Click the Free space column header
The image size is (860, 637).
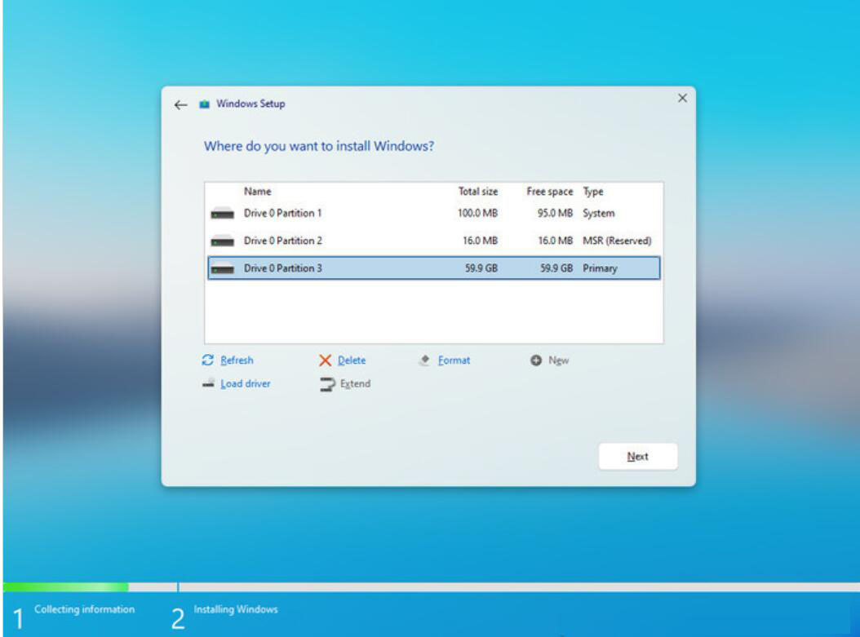coord(551,192)
